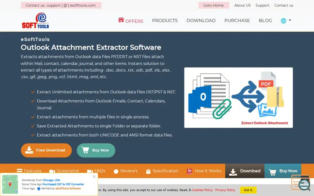Click the Features list icon
This screenshot has width=314, height=196.
[x=19, y=171]
